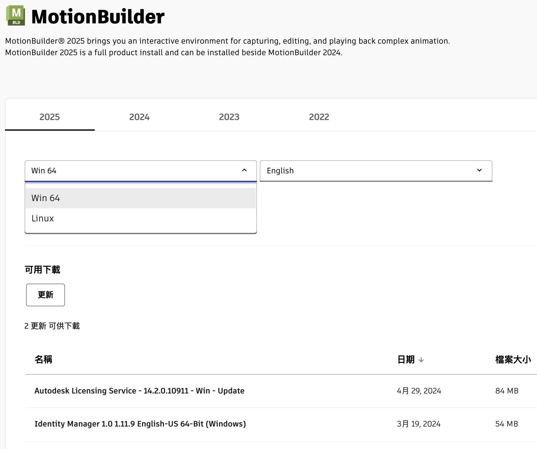Viewport: 537px width, 449px height.
Task: Sort by the 名稱 column header
Action: click(43, 360)
